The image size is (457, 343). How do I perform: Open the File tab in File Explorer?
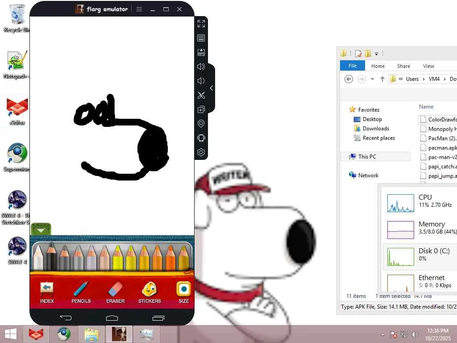click(353, 66)
